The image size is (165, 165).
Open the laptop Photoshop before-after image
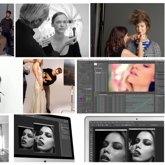125,139
